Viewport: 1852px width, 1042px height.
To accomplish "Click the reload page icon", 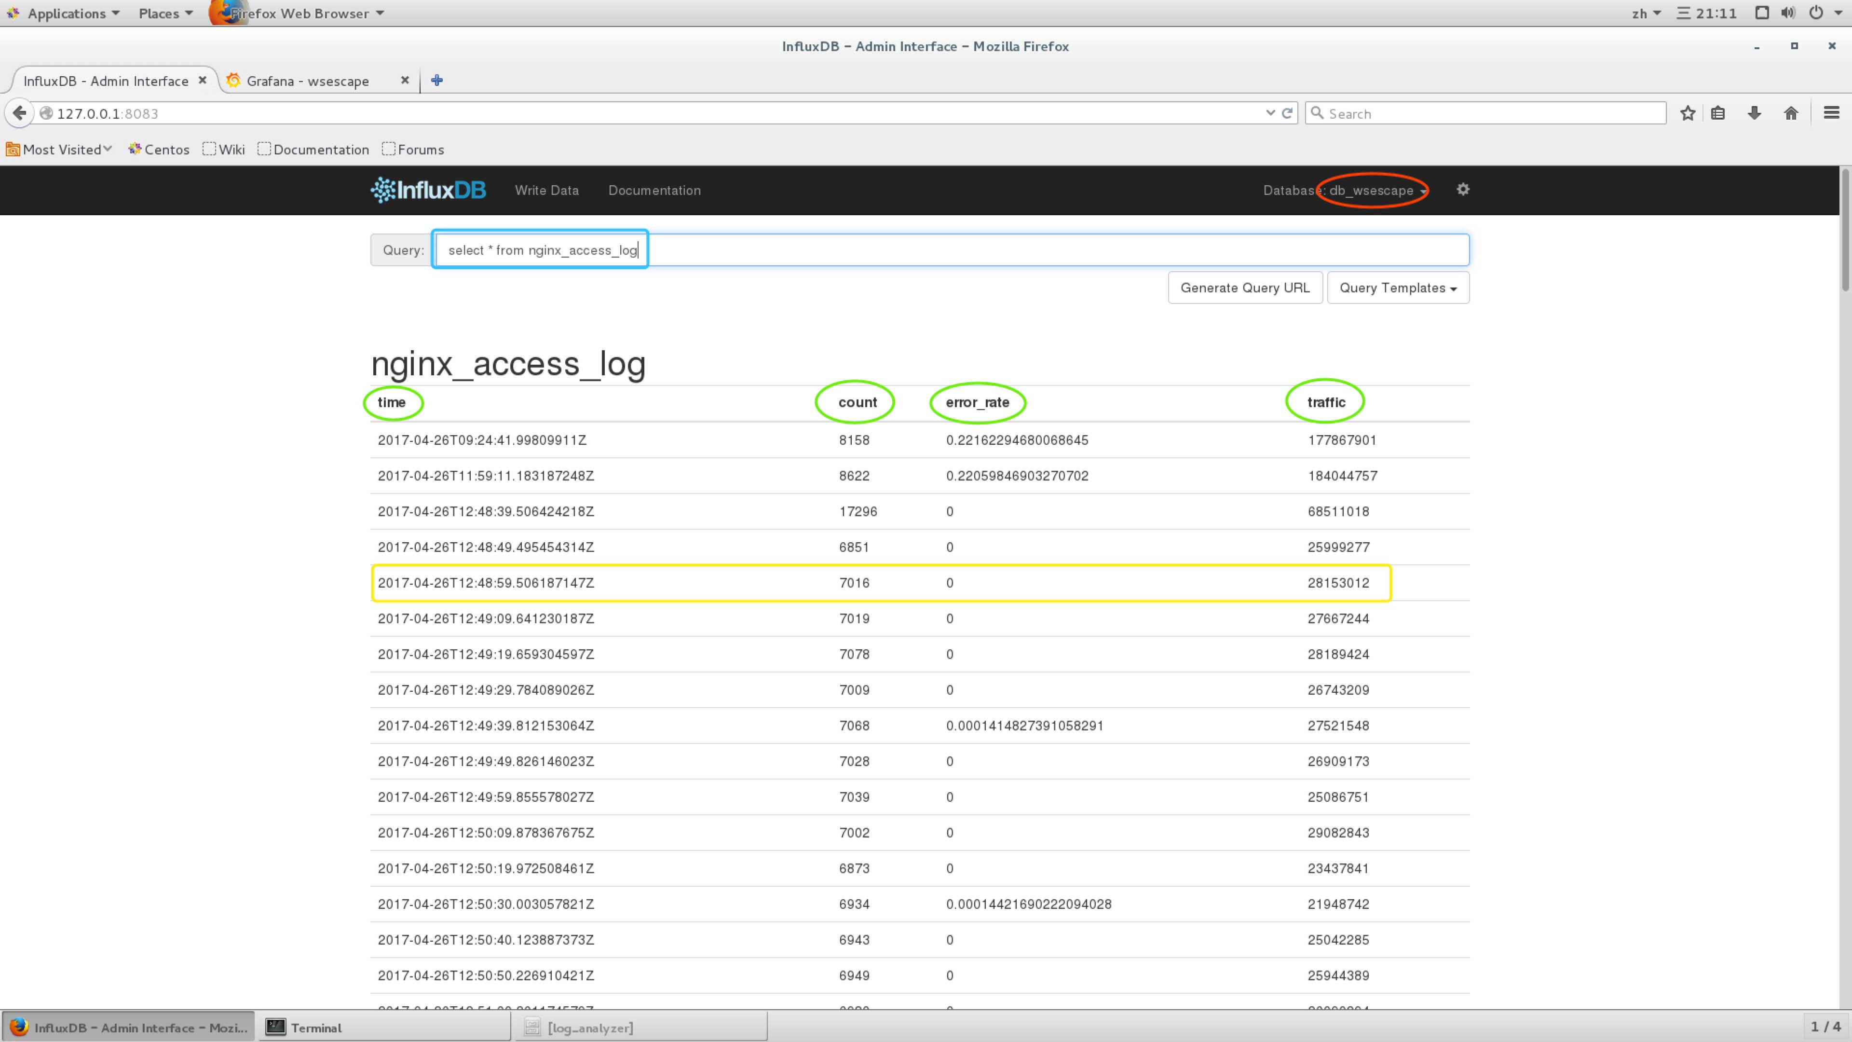I will (x=1288, y=113).
